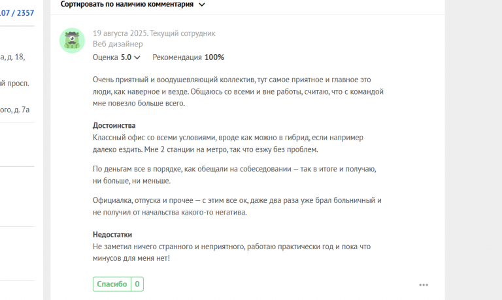Click the address ending д. 7а in sidebar

pos(15,110)
